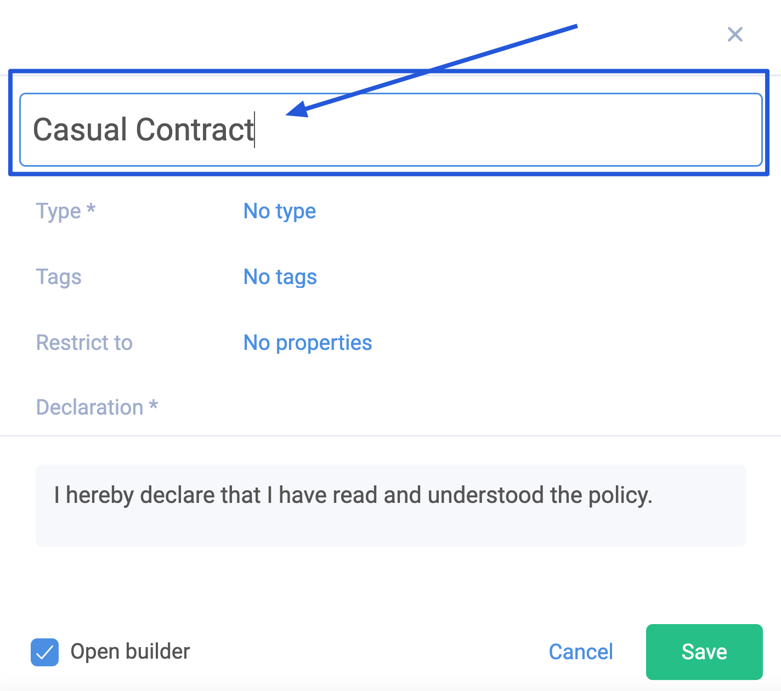781x691 pixels.
Task: Toggle the builder launch checkbox
Action: (x=44, y=652)
